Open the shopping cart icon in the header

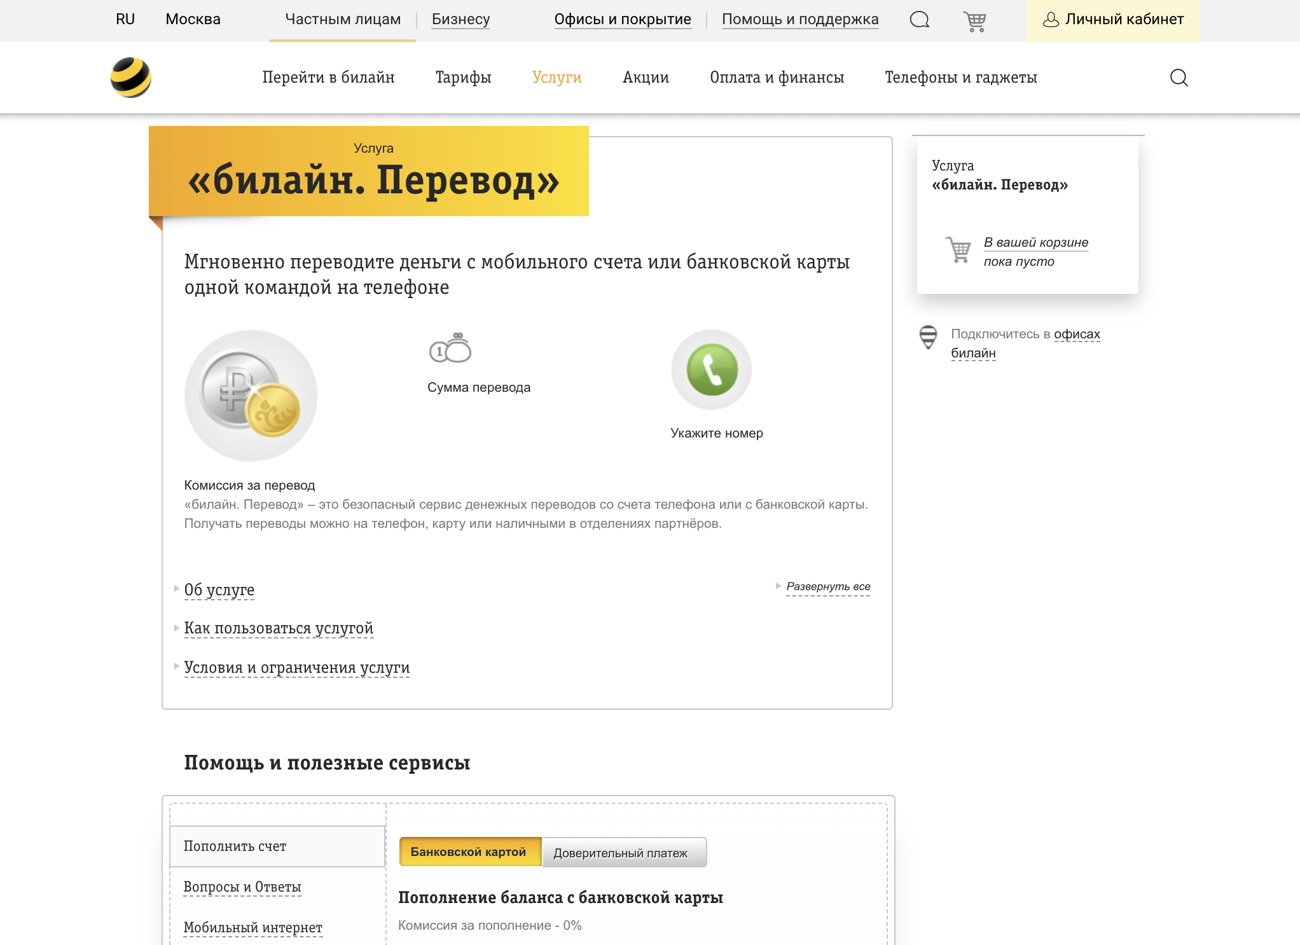coord(974,20)
